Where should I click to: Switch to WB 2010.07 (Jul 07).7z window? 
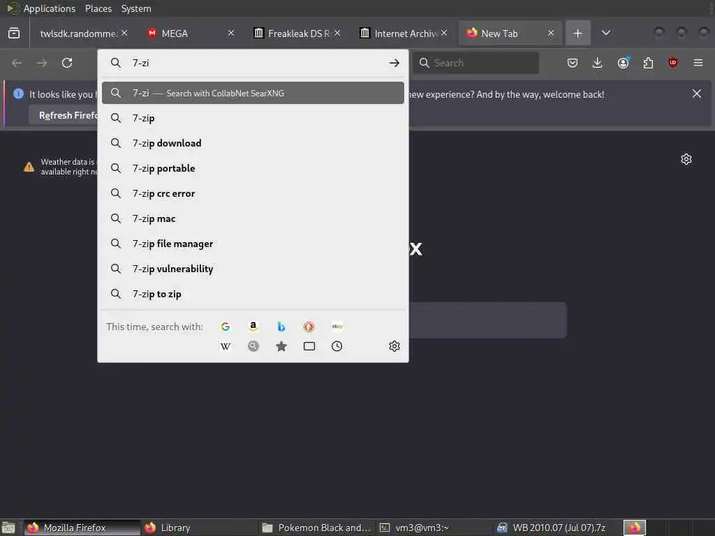pos(552,528)
